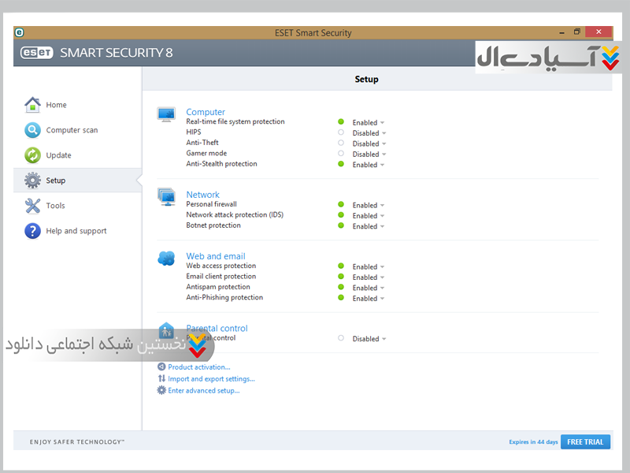630x473 pixels.
Task: Toggle the HIPS status indicator
Action: point(341,132)
